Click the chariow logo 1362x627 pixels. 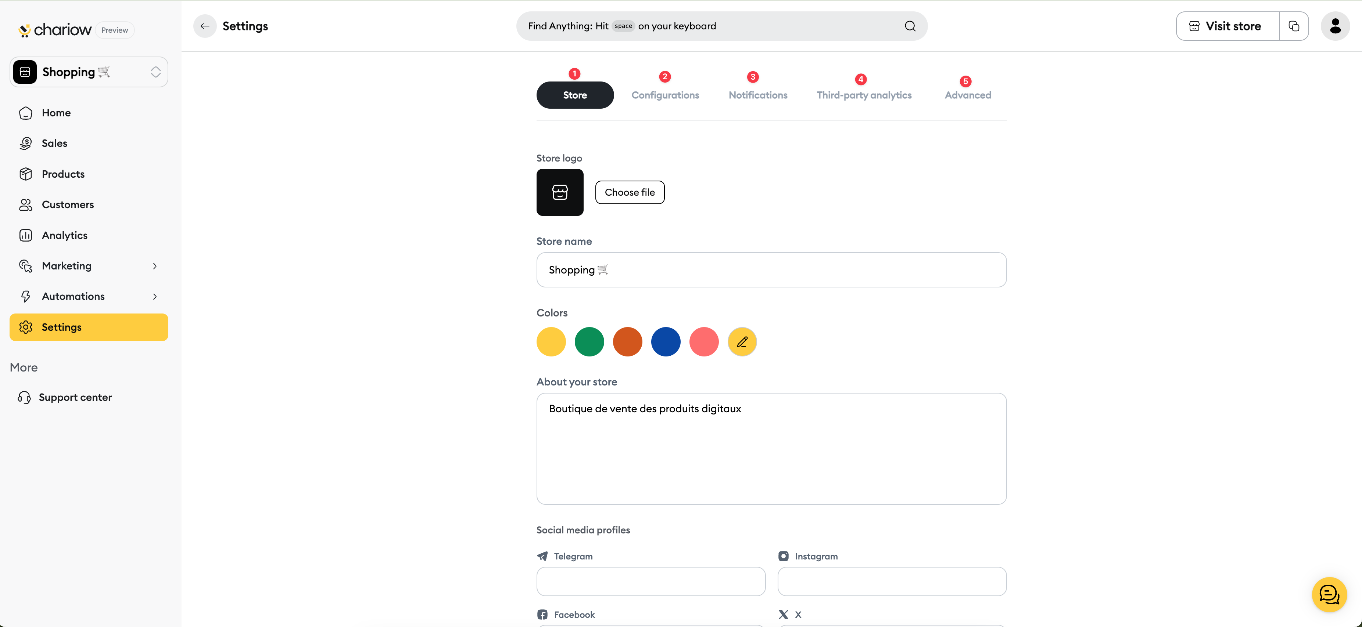[x=55, y=30]
